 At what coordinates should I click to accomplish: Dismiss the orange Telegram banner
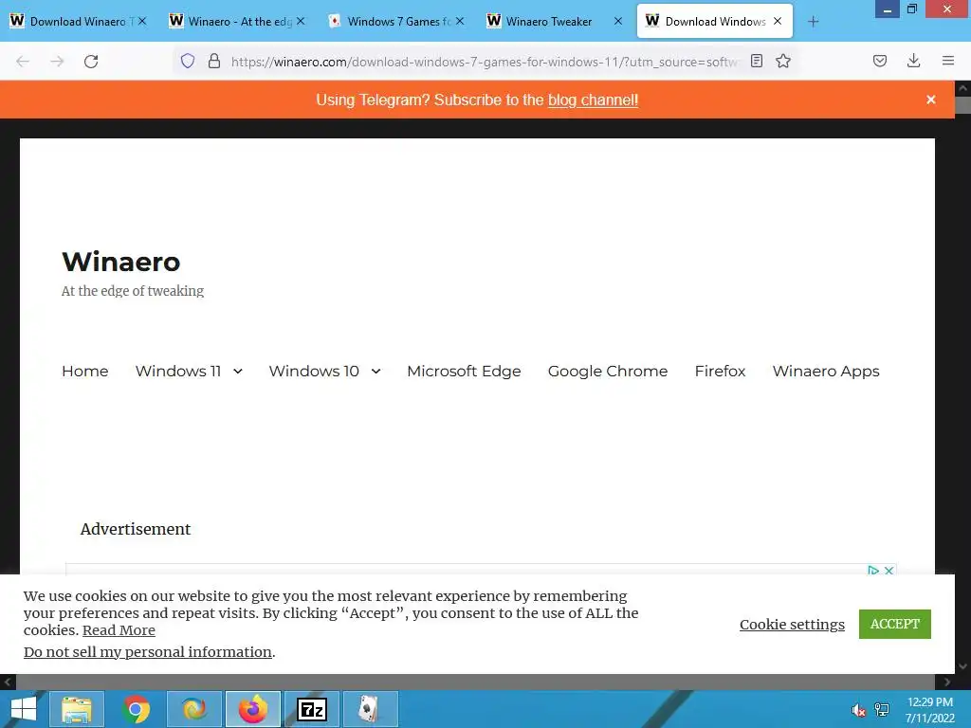(931, 100)
